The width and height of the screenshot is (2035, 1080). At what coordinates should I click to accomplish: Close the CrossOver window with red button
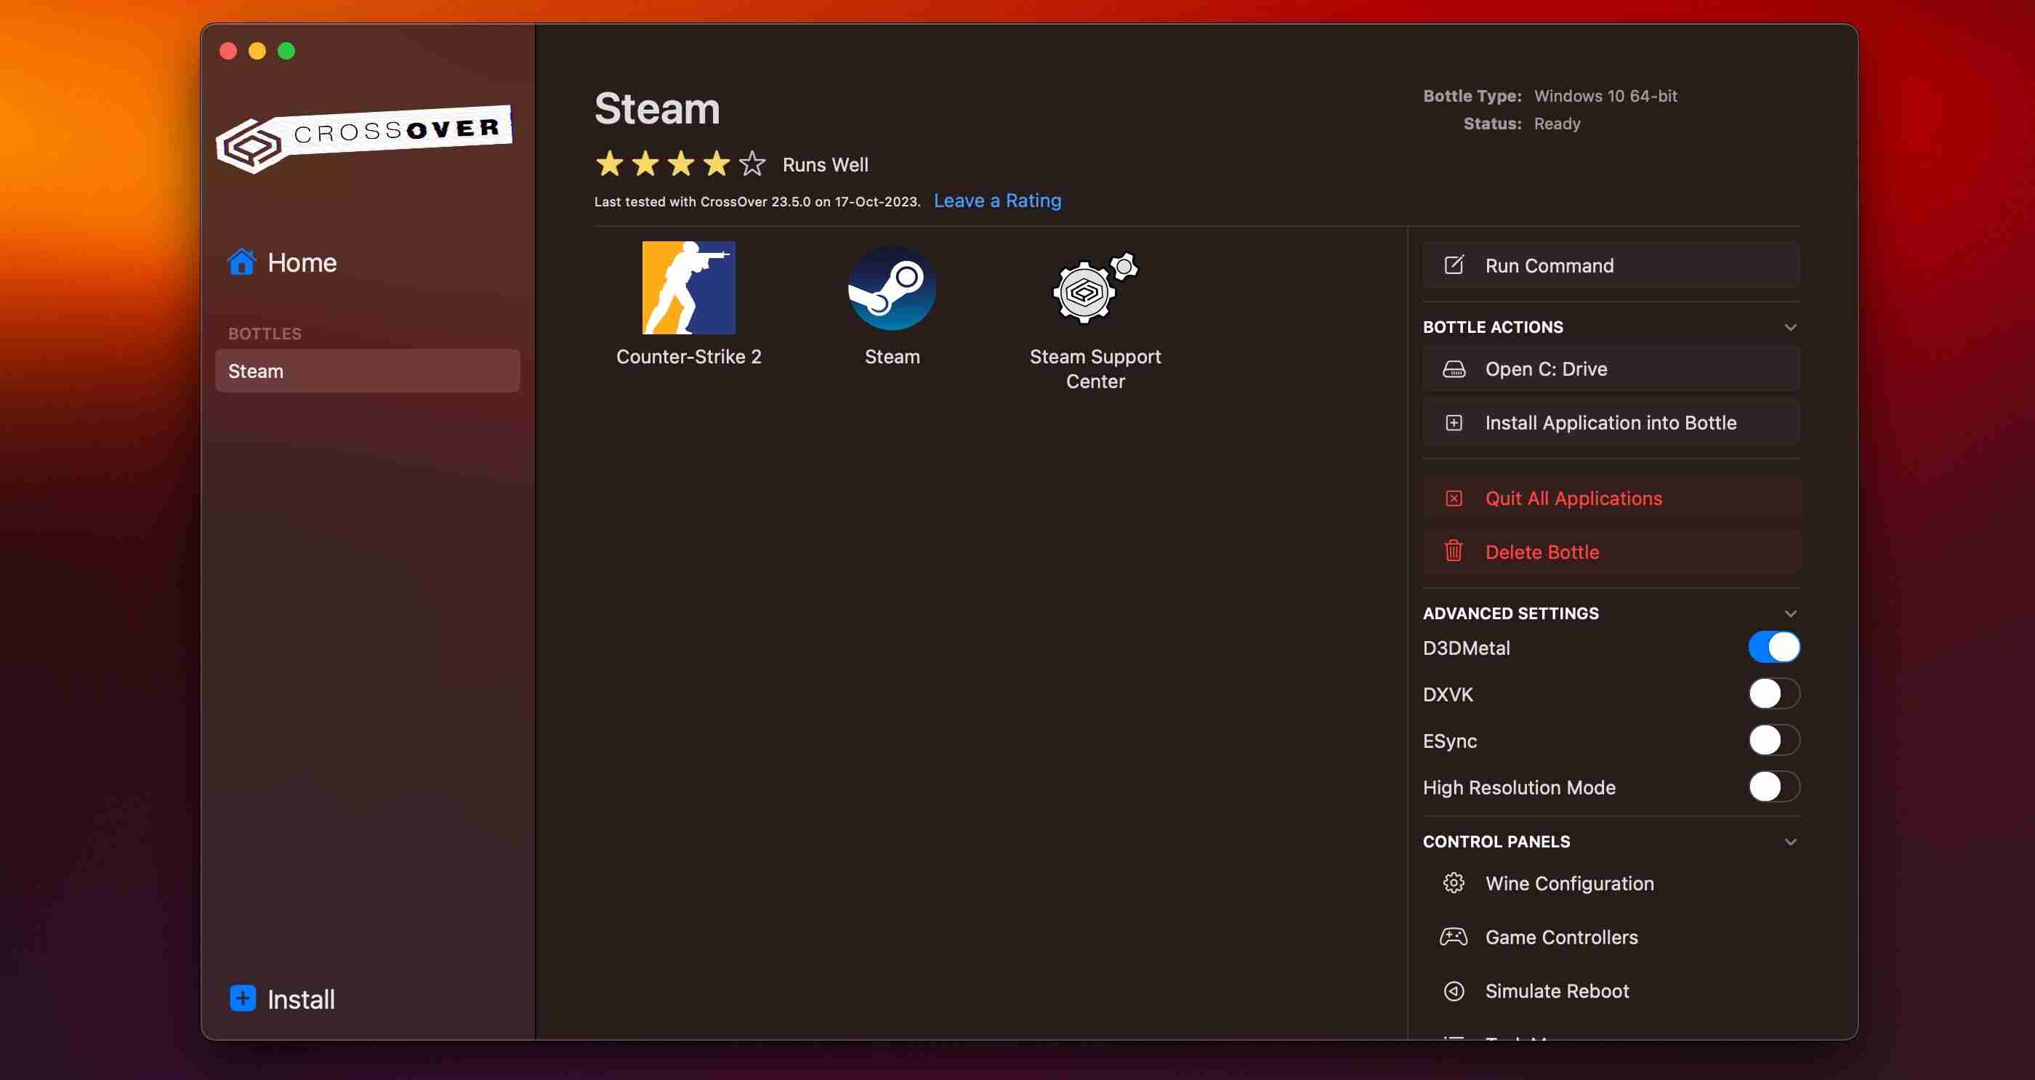[228, 51]
